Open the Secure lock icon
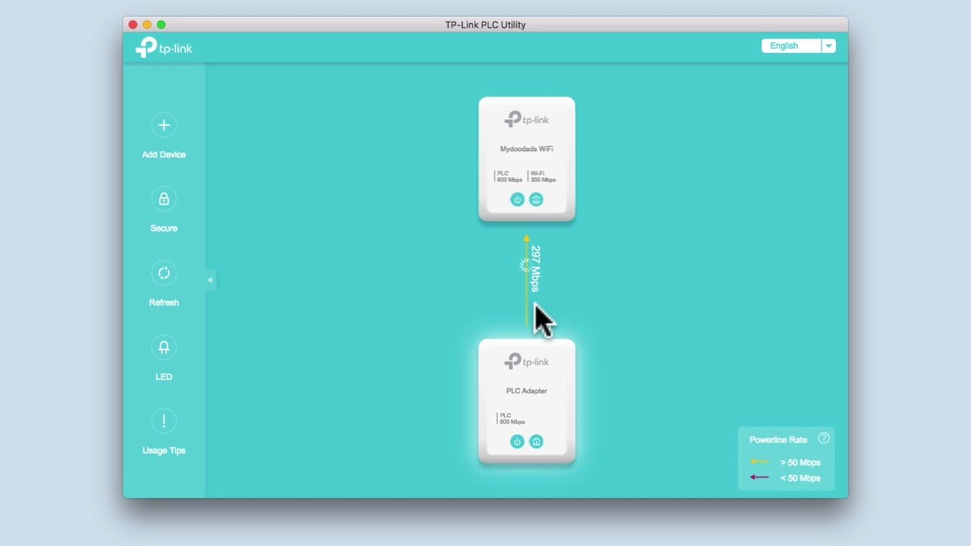 164,199
